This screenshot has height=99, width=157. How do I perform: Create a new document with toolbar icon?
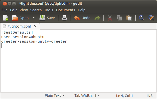(6, 18)
